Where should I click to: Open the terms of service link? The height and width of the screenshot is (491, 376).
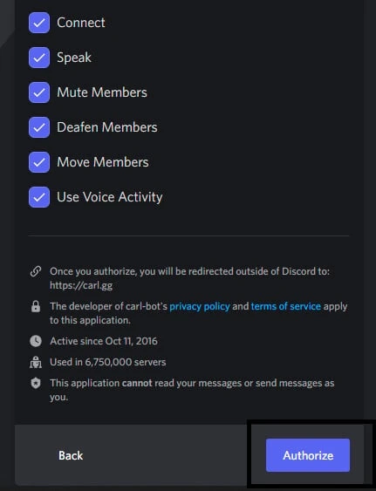click(286, 306)
